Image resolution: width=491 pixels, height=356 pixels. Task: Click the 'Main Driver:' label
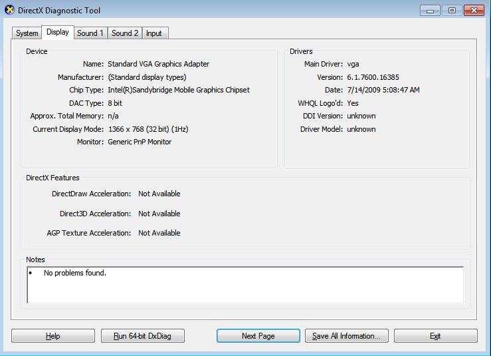(x=324, y=64)
